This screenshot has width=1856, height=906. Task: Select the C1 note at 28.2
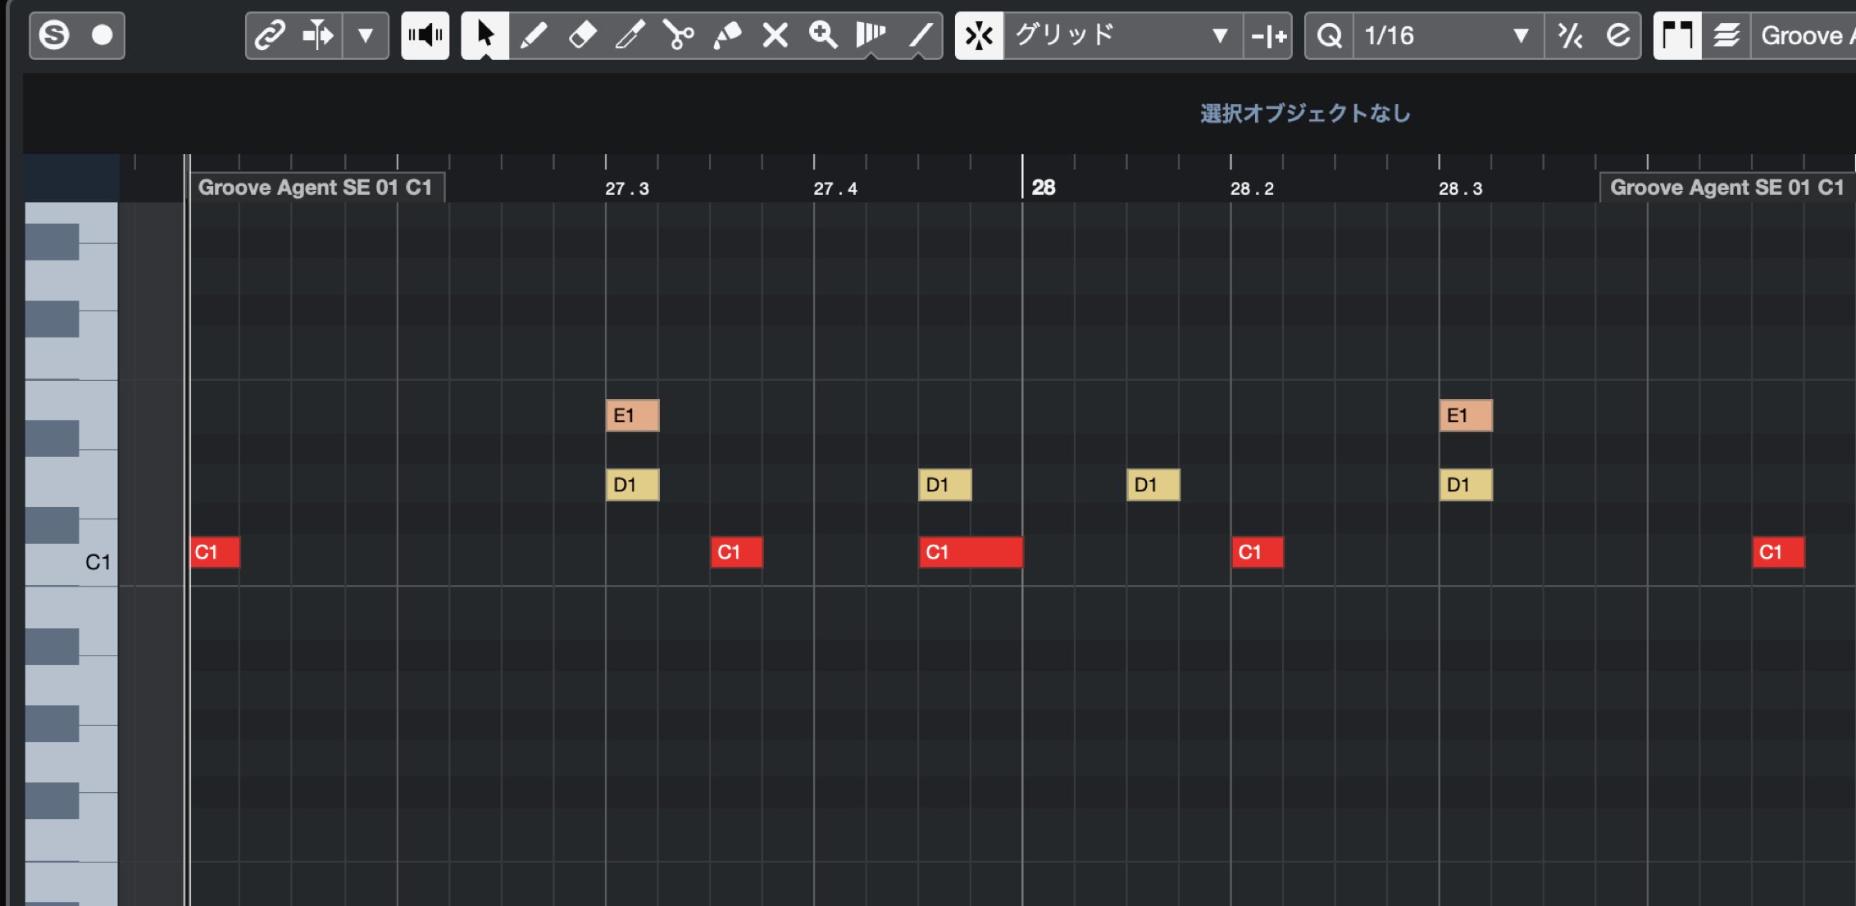[x=1258, y=552]
